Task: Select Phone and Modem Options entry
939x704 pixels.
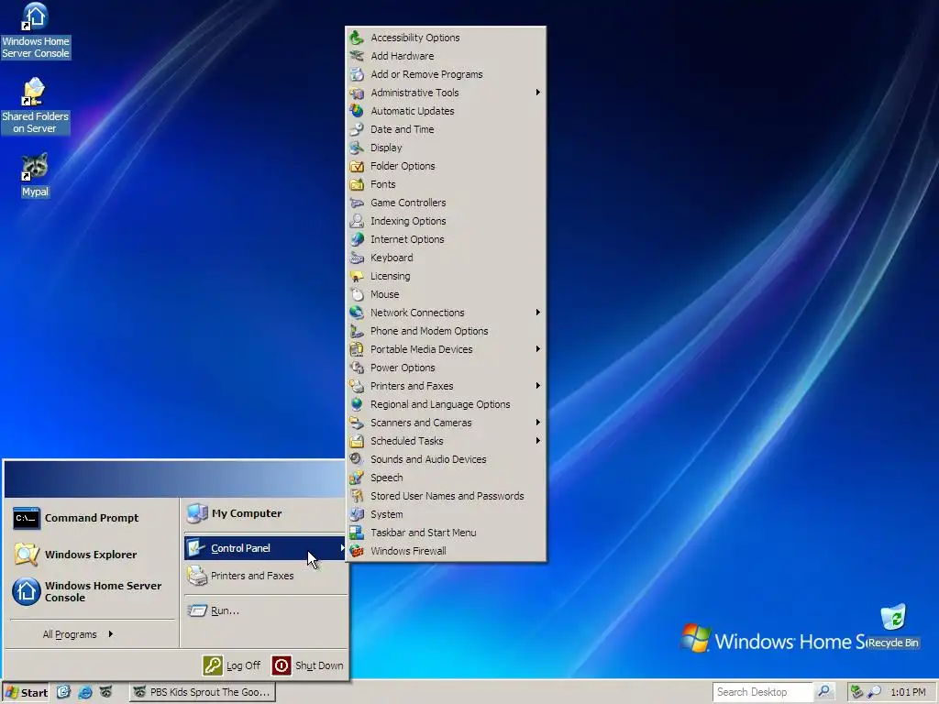Action: (447, 331)
